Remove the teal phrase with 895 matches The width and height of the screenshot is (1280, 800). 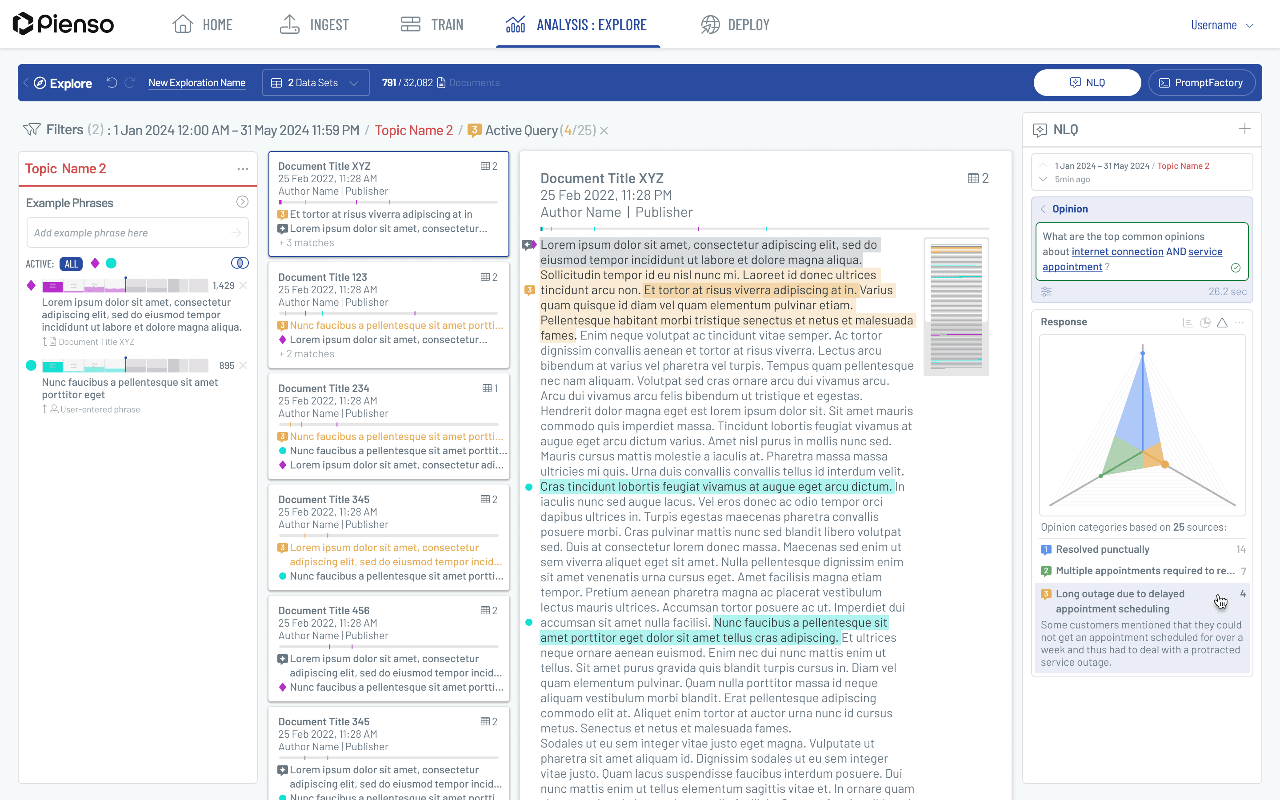pos(243,366)
